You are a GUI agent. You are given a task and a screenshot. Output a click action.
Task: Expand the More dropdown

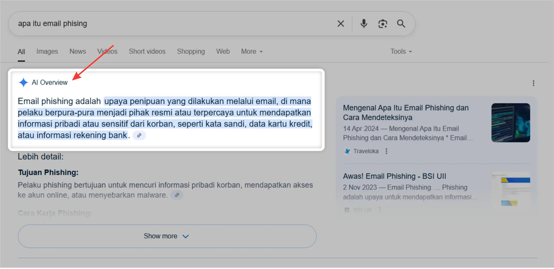pyautogui.click(x=252, y=52)
